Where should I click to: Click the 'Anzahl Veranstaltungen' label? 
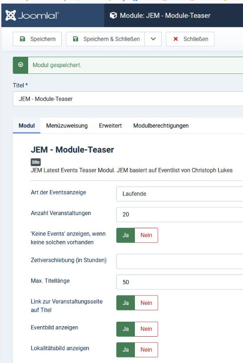pyautogui.click(x=61, y=213)
